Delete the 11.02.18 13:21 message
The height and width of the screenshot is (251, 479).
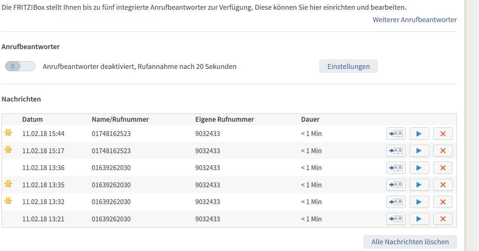[443, 219]
